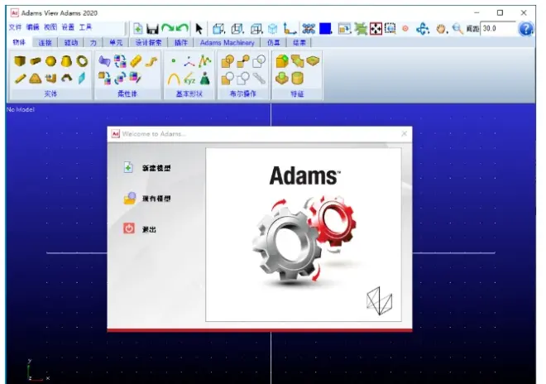Click the save disk icon in the toolbar

point(152,29)
